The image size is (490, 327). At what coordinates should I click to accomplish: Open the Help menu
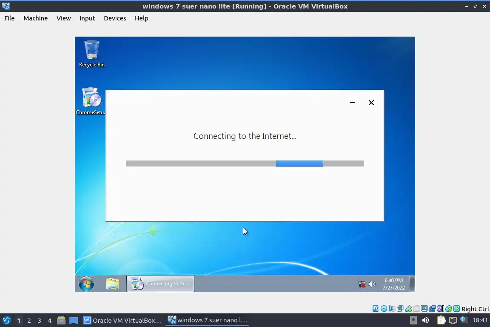point(141,18)
